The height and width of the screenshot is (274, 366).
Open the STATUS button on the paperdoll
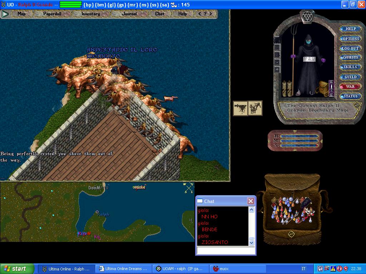[x=350, y=96]
